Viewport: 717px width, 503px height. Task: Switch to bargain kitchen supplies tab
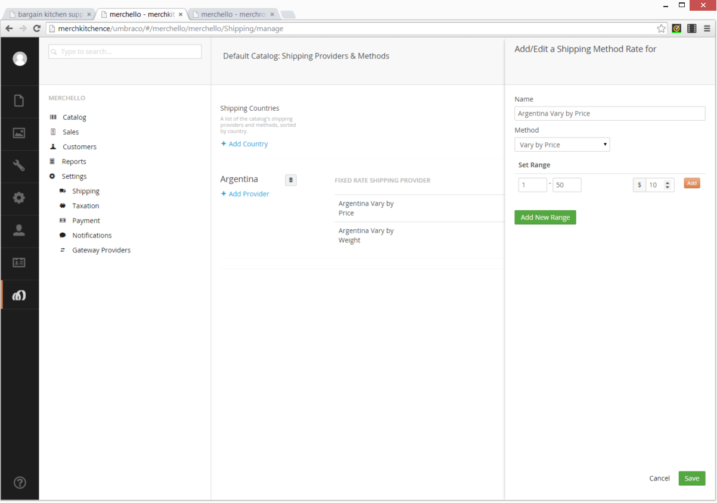coord(50,14)
